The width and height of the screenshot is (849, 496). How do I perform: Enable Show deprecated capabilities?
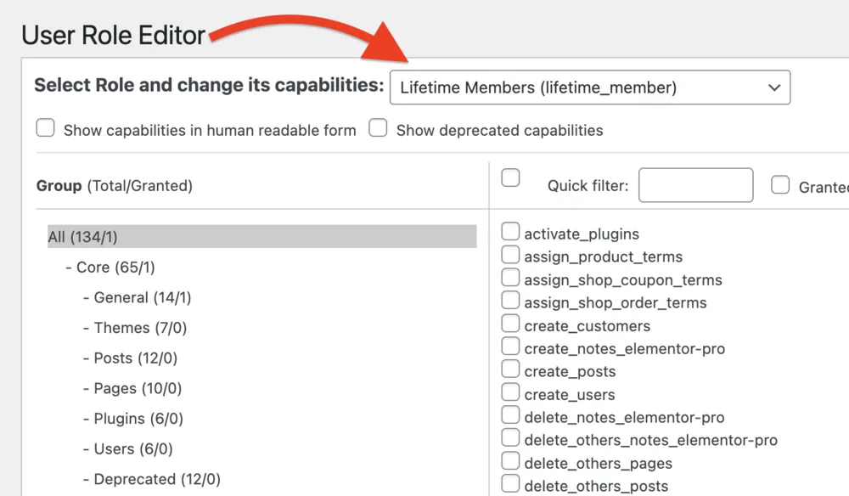point(378,127)
